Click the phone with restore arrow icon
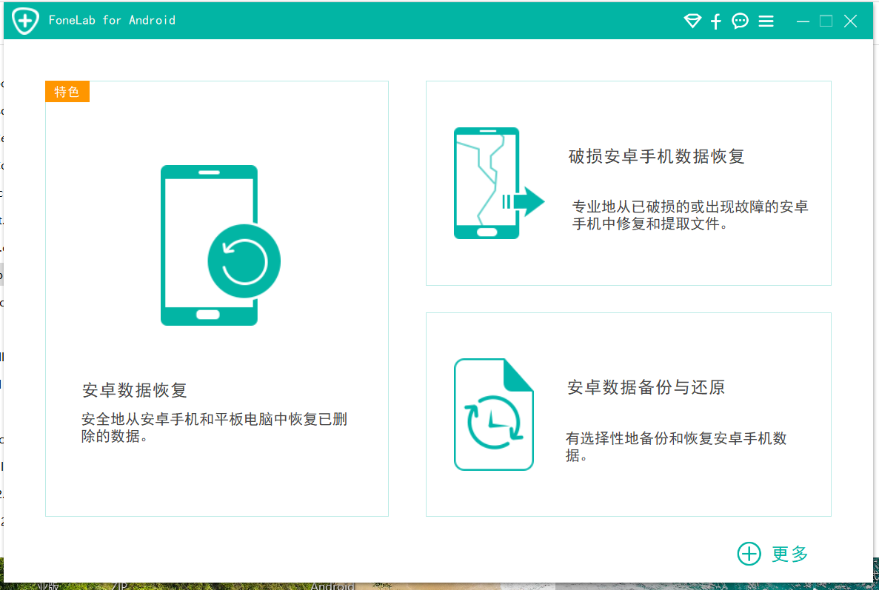879x590 pixels. (x=220, y=246)
